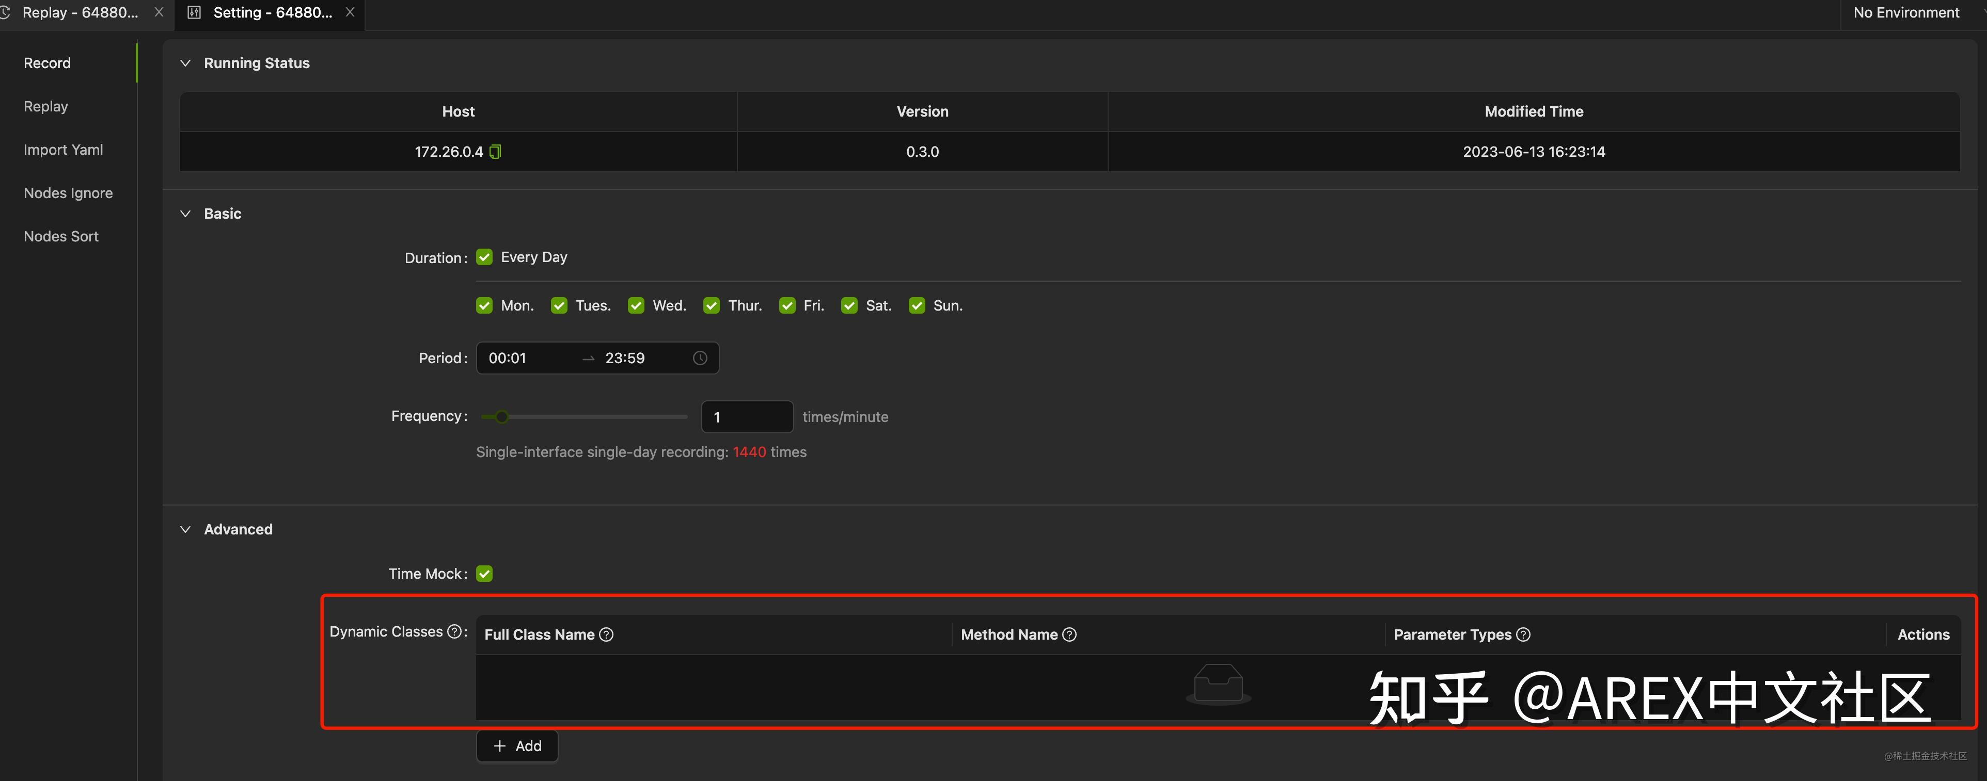Image resolution: width=1987 pixels, height=781 pixels.
Task: Click the clock icon in Period field
Action: pos(700,358)
